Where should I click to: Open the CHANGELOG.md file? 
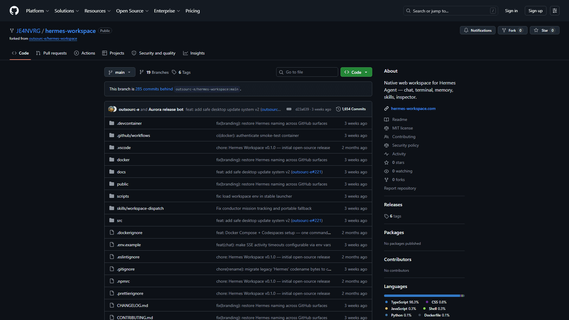[x=132, y=305]
